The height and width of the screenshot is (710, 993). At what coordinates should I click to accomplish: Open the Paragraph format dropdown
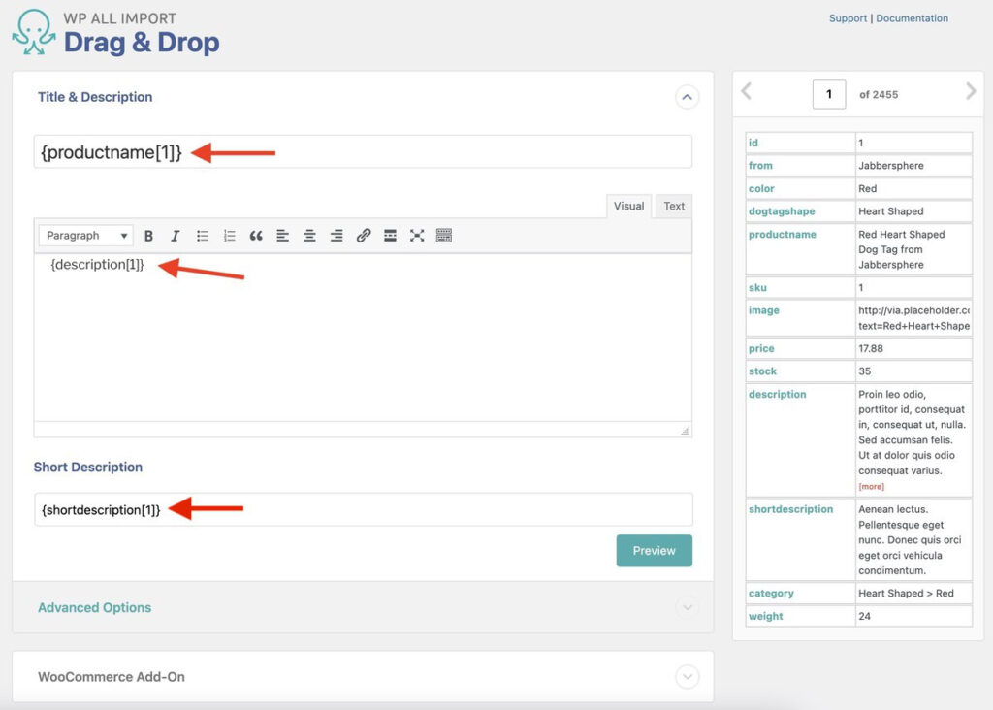[85, 236]
